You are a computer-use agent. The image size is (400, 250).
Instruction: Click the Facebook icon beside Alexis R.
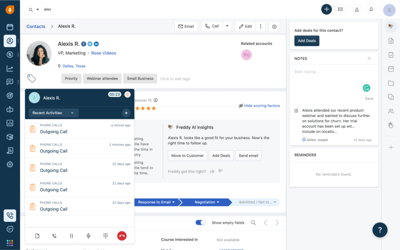[x=84, y=44]
